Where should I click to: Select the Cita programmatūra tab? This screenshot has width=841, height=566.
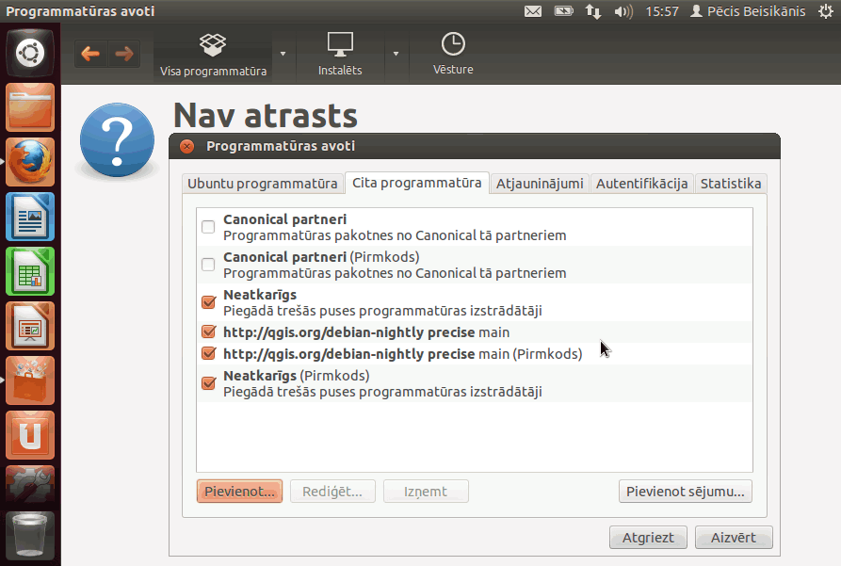(417, 183)
